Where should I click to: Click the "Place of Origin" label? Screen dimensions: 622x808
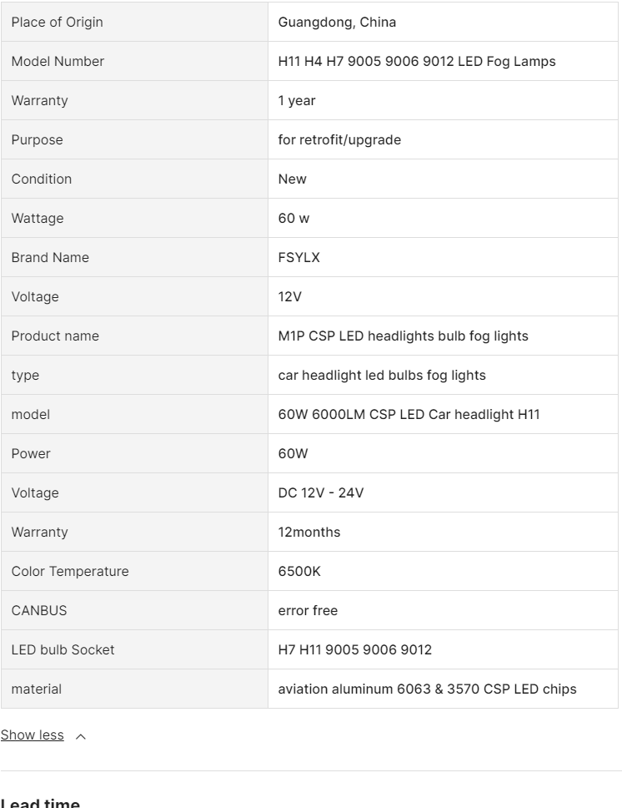(x=57, y=23)
